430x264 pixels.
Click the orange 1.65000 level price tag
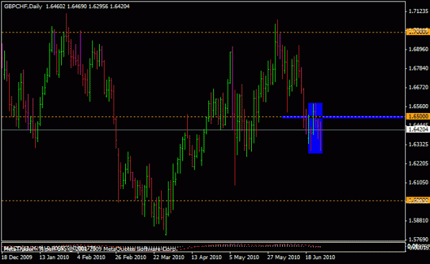point(418,116)
